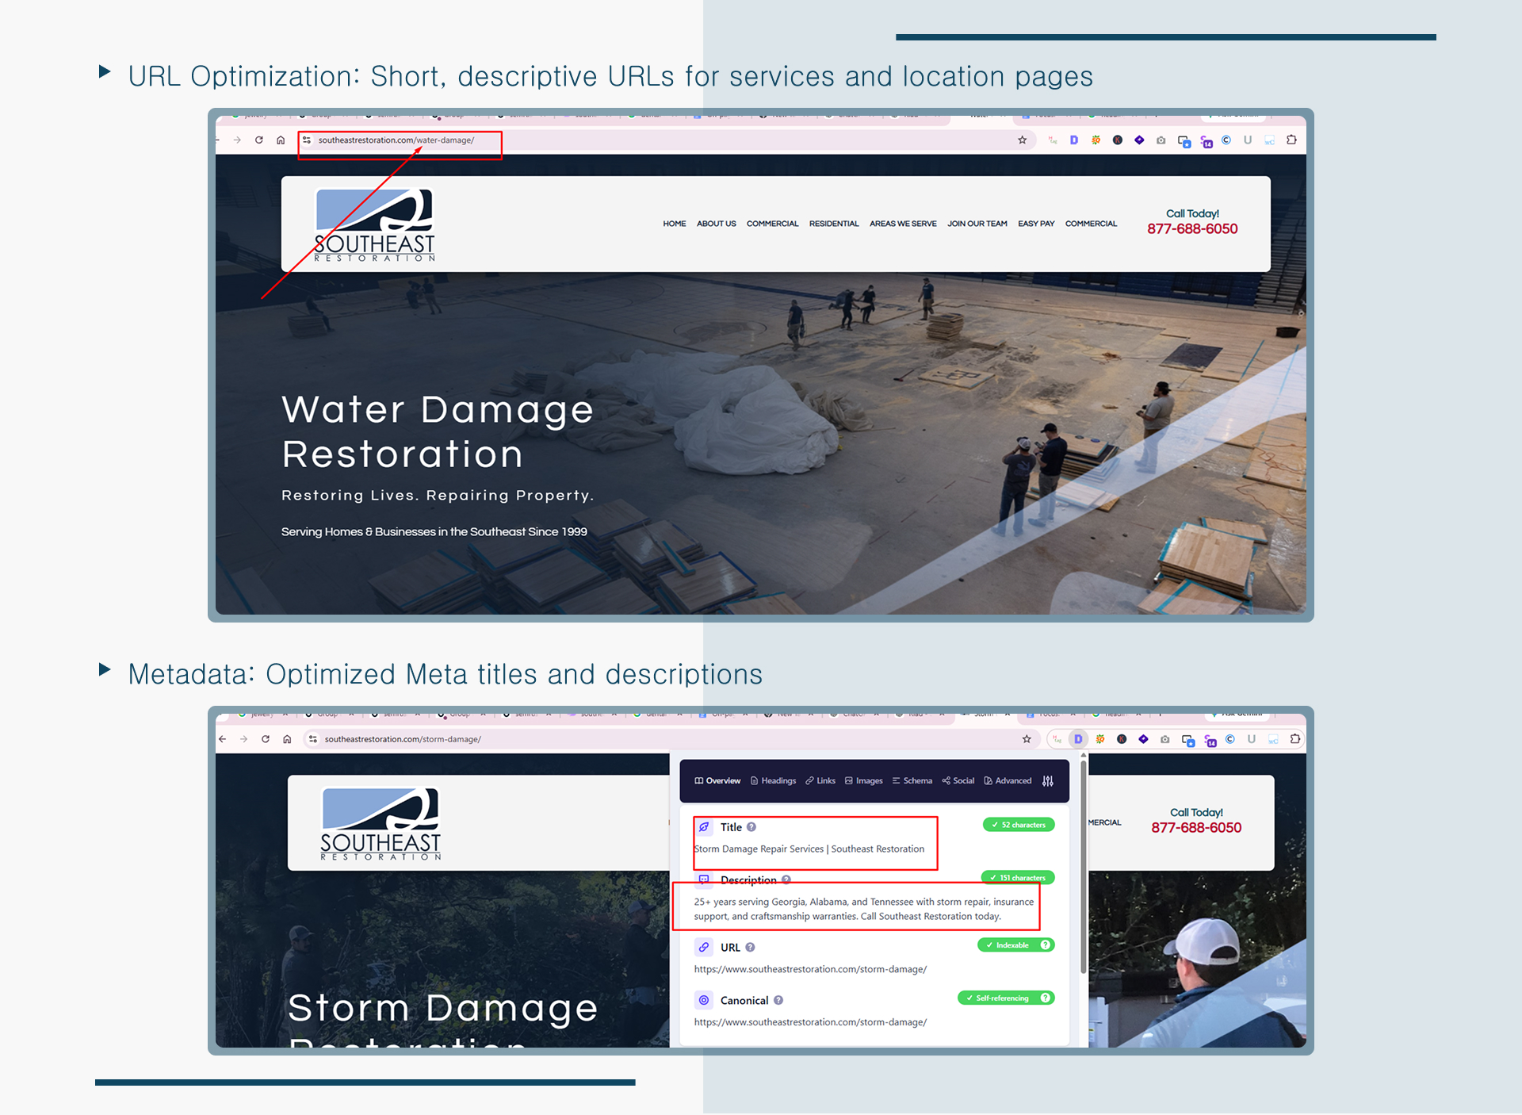The height and width of the screenshot is (1115, 1522).
Task: Open extensions puzzle icon in water-damage browser
Action: coord(1291,140)
